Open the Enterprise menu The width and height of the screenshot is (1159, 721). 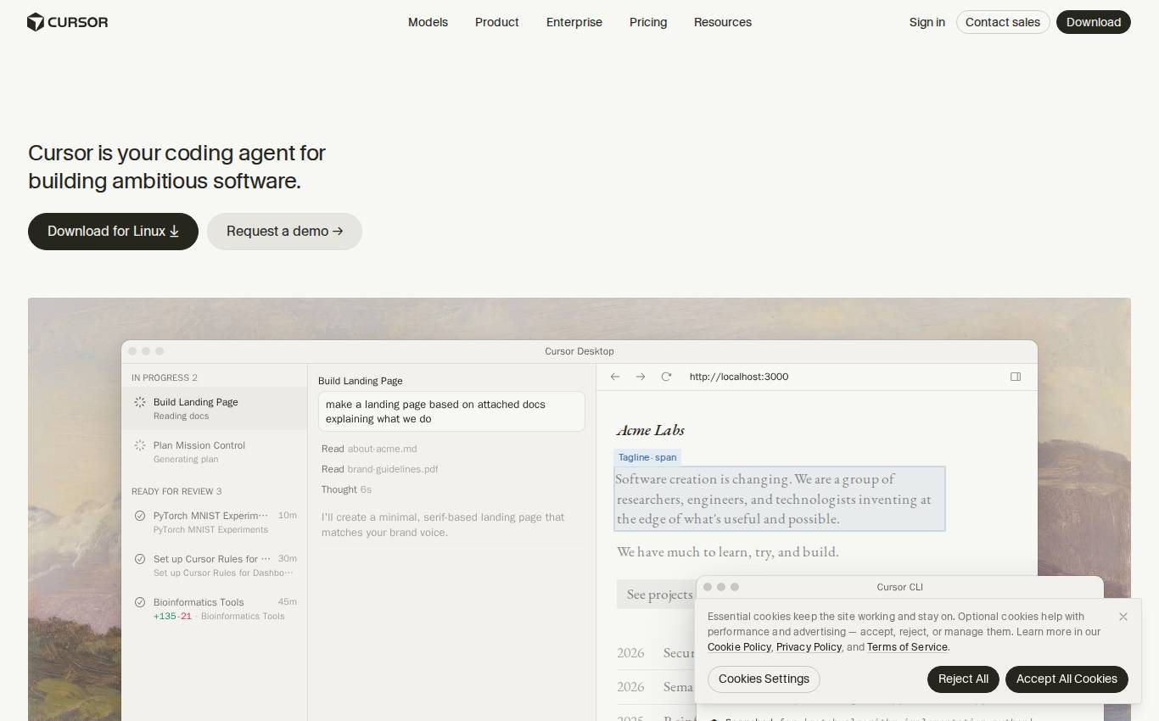574,22
